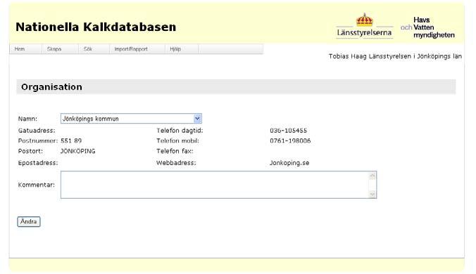Open the Skapa menu
Screen dimensions: 476x274
tap(54, 48)
